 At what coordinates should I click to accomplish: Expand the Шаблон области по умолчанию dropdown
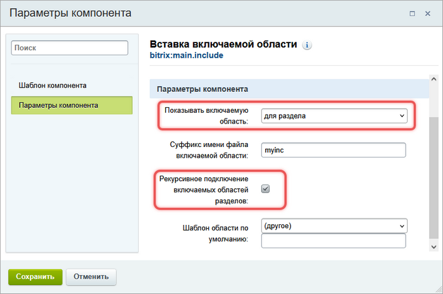point(334,226)
